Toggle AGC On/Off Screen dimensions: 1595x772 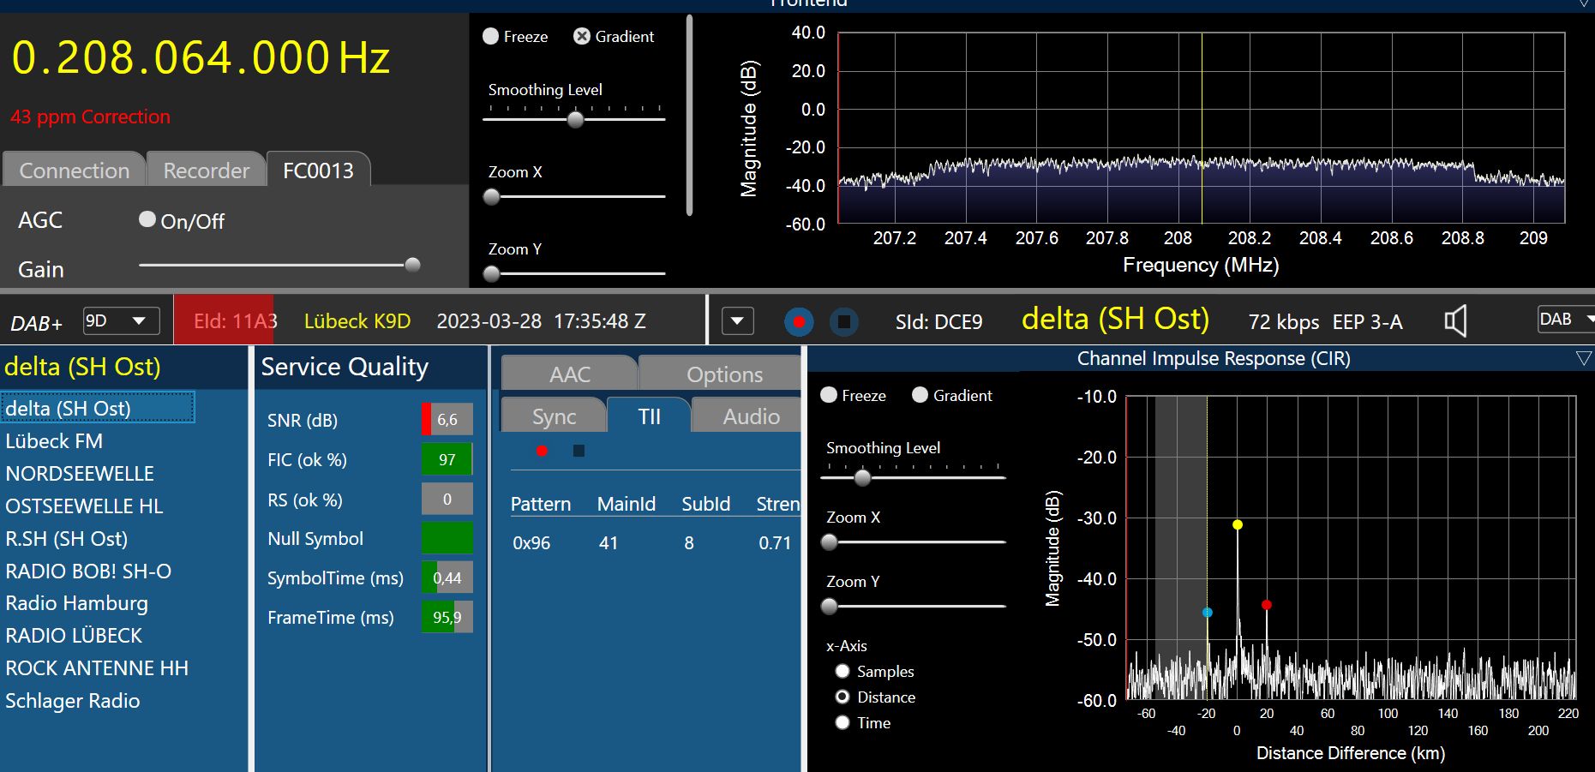147,220
